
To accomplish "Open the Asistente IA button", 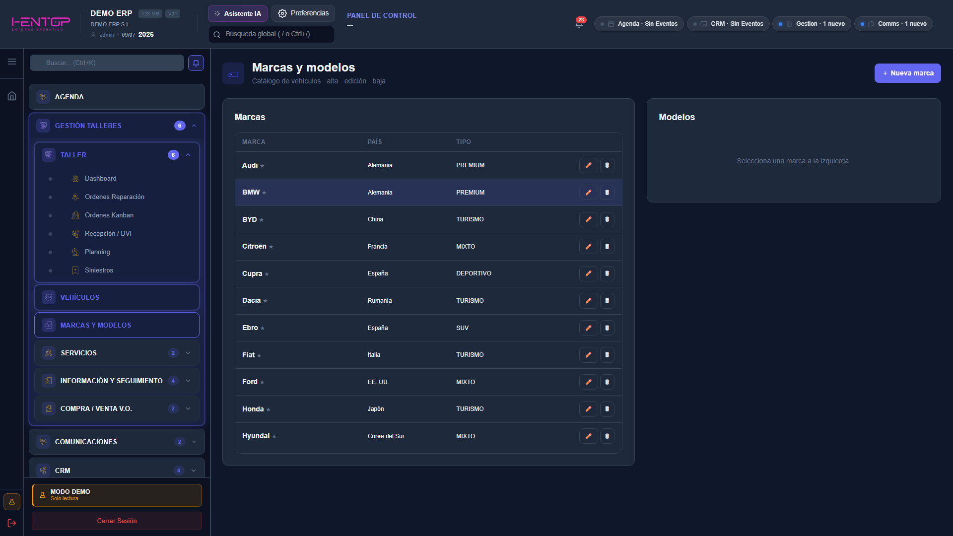I will [238, 13].
